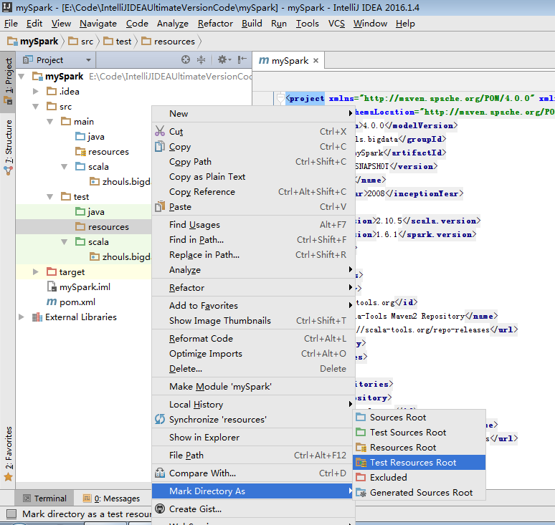Screen dimensions: 555x525
Task: Choose Show in Explorer
Action: pyautogui.click(x=253, y=438)
